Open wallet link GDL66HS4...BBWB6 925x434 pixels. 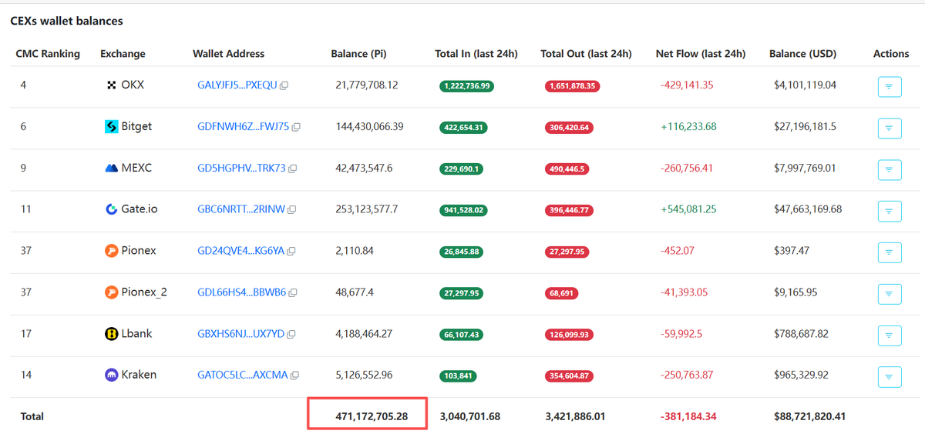[x=242, y=292]
